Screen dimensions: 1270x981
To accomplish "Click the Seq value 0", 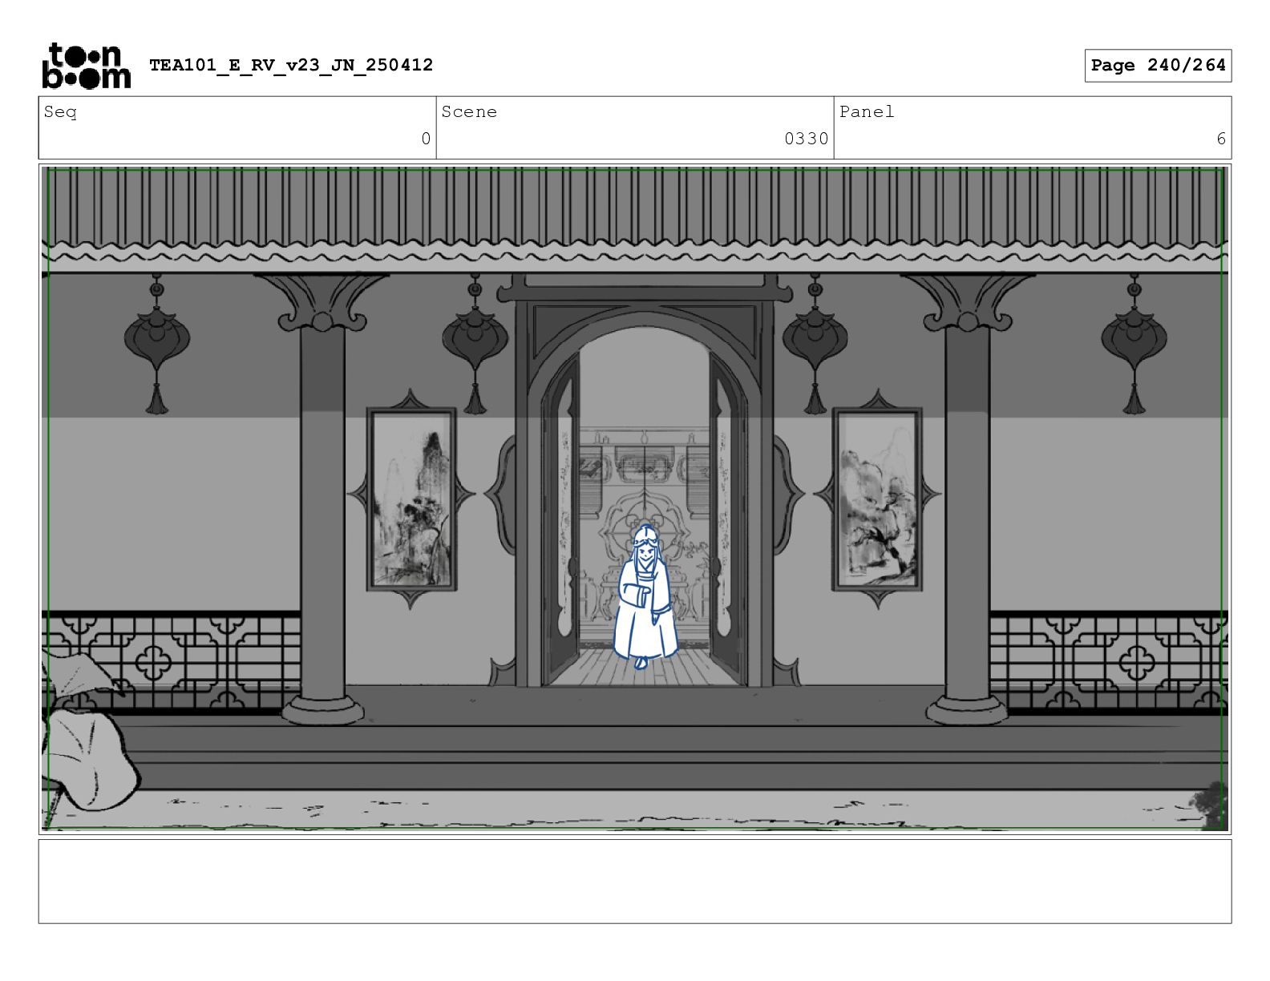I will point(426,139).
